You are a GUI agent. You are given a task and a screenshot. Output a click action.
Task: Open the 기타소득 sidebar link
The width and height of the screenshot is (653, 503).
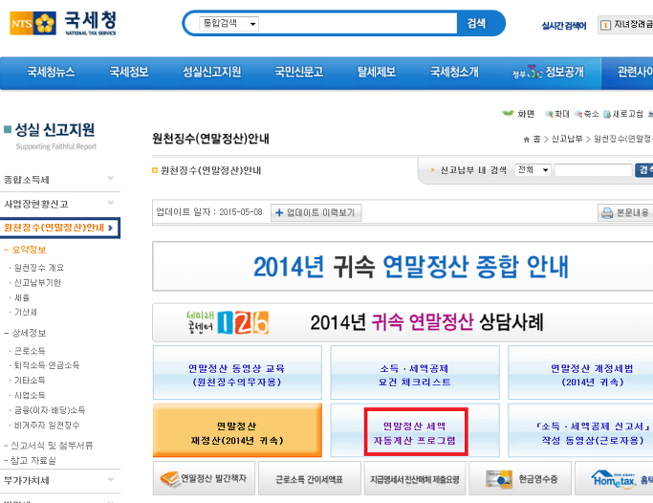(x=30, y=381)
